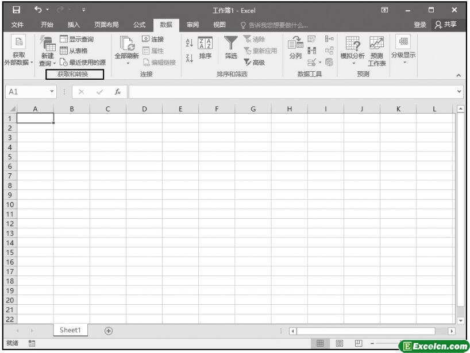
Task: Sort ascending A to Z
Action: 190,42
